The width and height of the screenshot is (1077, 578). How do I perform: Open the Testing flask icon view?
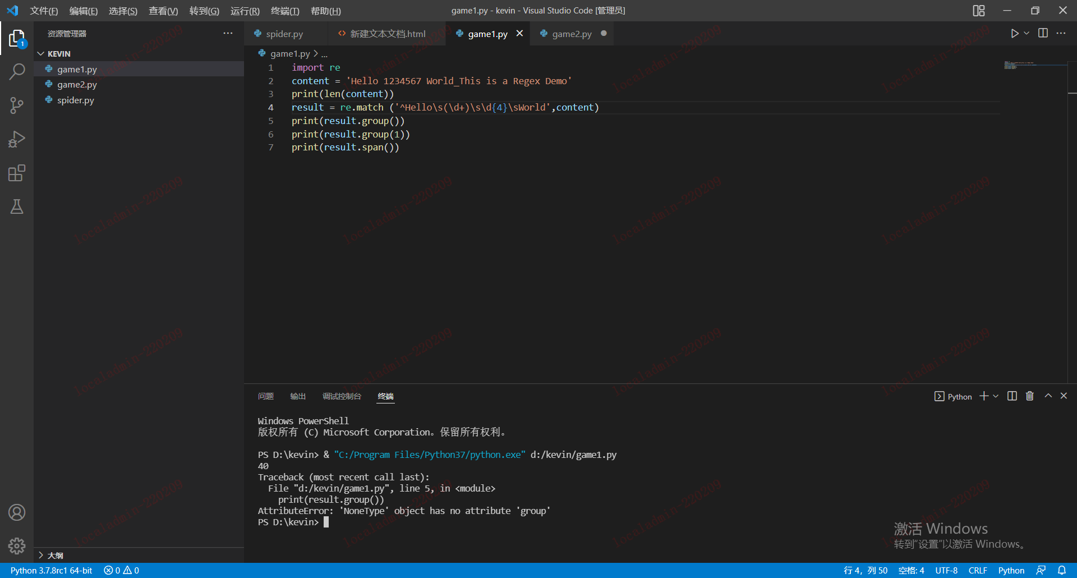(x=17, y=207)
